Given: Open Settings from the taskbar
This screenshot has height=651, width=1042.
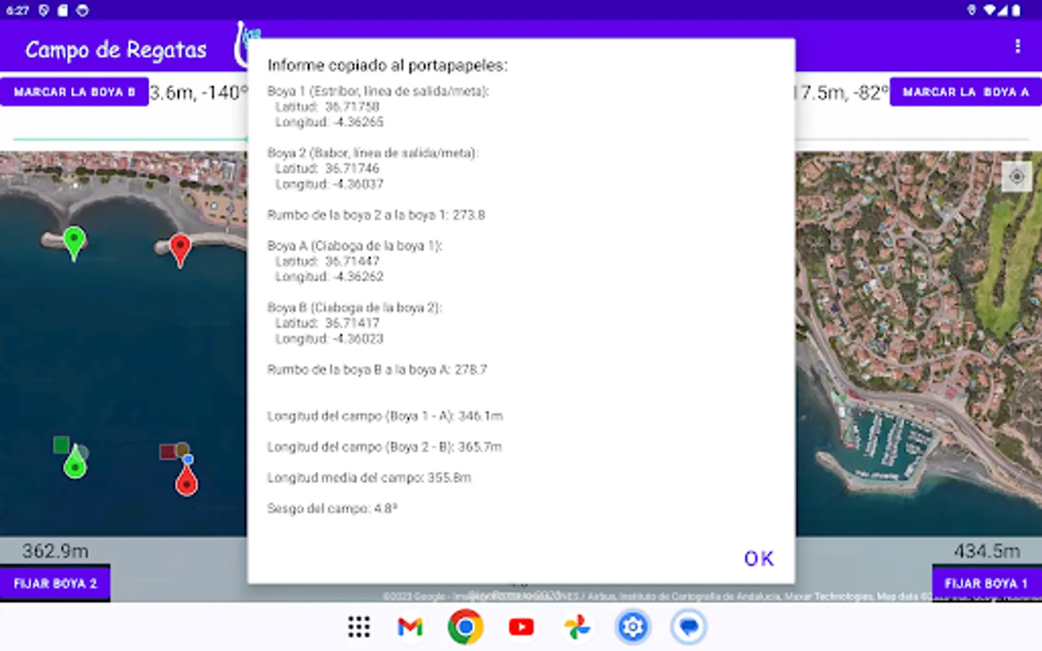Looking at the screenshot, I should coord(632,626).
